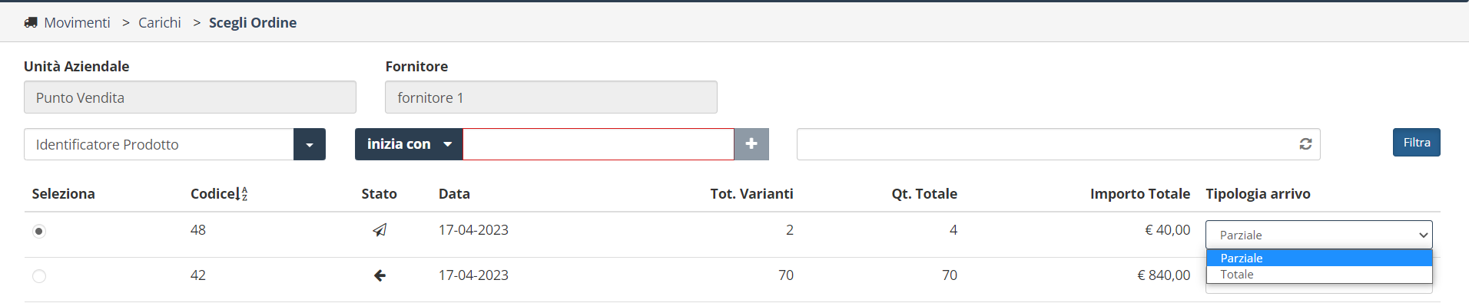Click the Unità Aziendale field Punto Vendita
The image size is (1469, 303).
click(190, 97)
